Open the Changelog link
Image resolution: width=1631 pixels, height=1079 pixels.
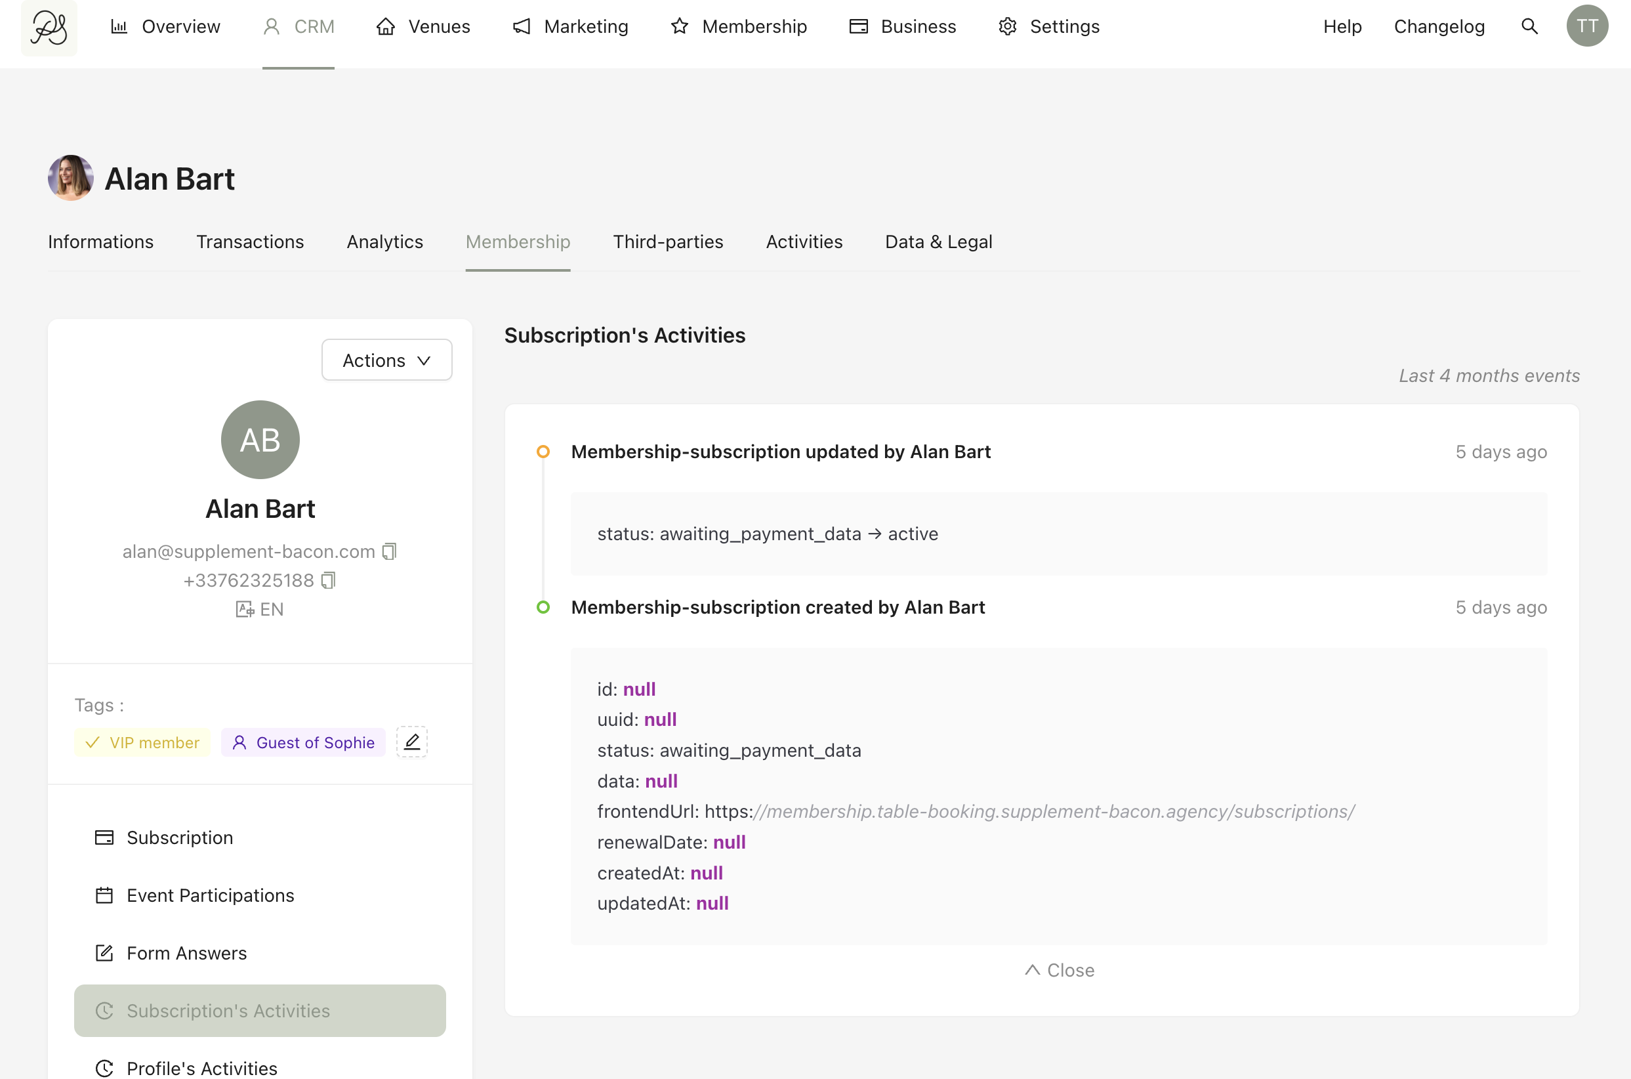click(x=1439, y=26)
